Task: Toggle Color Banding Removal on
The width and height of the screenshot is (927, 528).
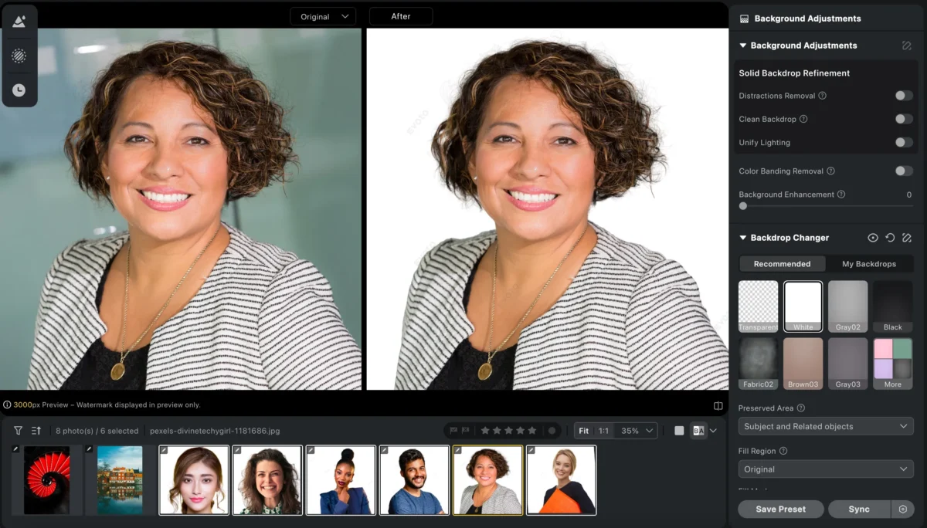Action: tap(903, 171)
